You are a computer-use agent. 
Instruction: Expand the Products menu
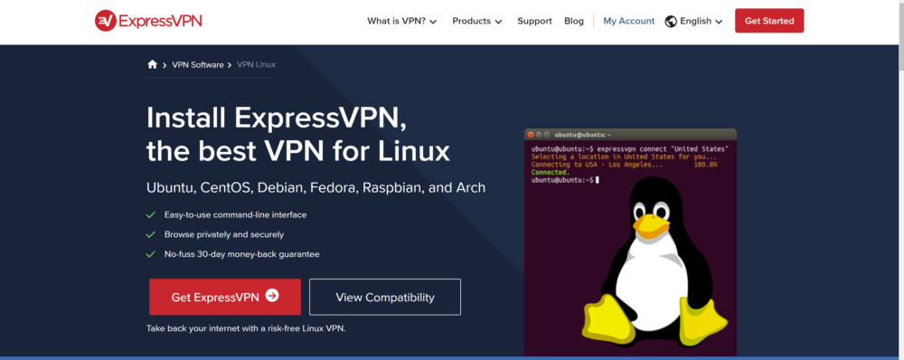[x=477, y=22]
